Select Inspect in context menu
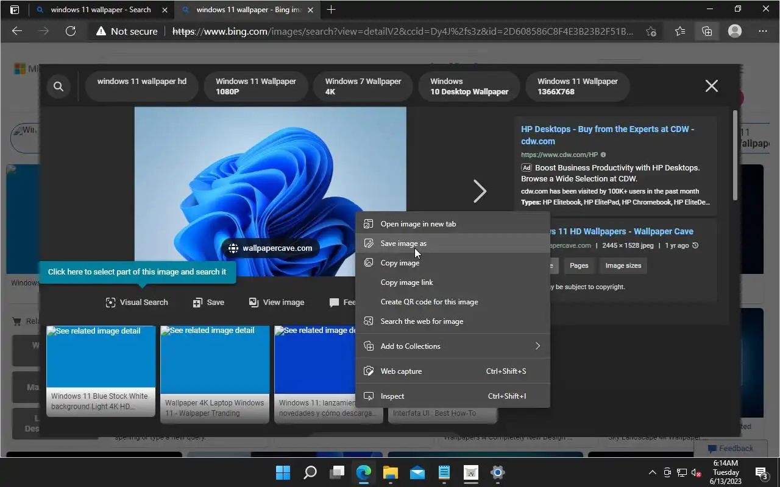Screen dimensions: 780x487 click(x=452, y=396)
